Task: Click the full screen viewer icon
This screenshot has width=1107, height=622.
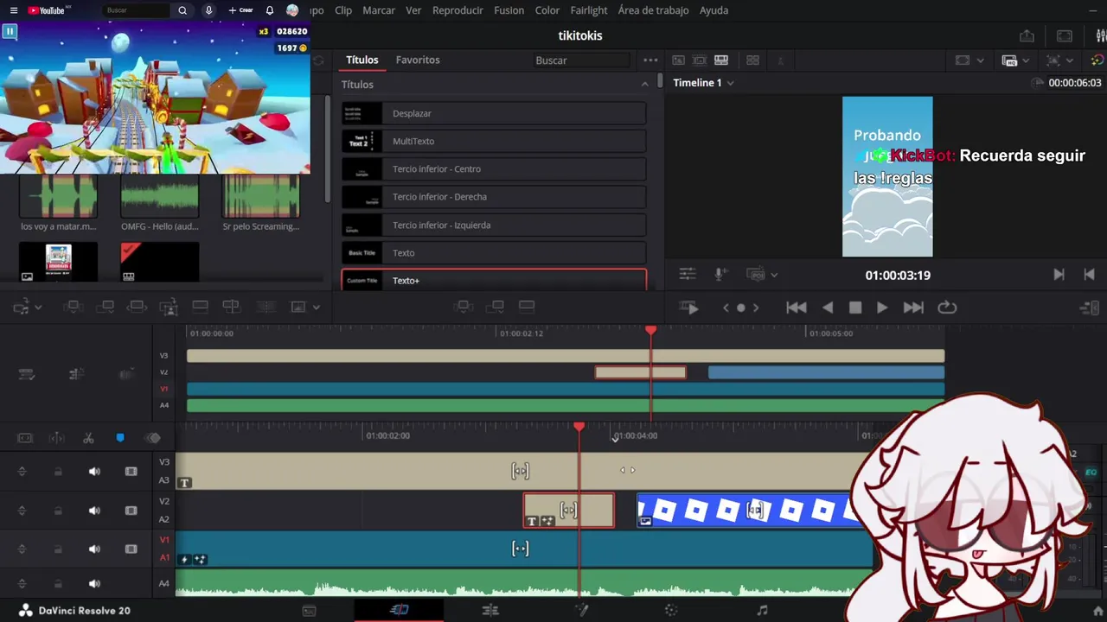Action: click(1065, 35)
